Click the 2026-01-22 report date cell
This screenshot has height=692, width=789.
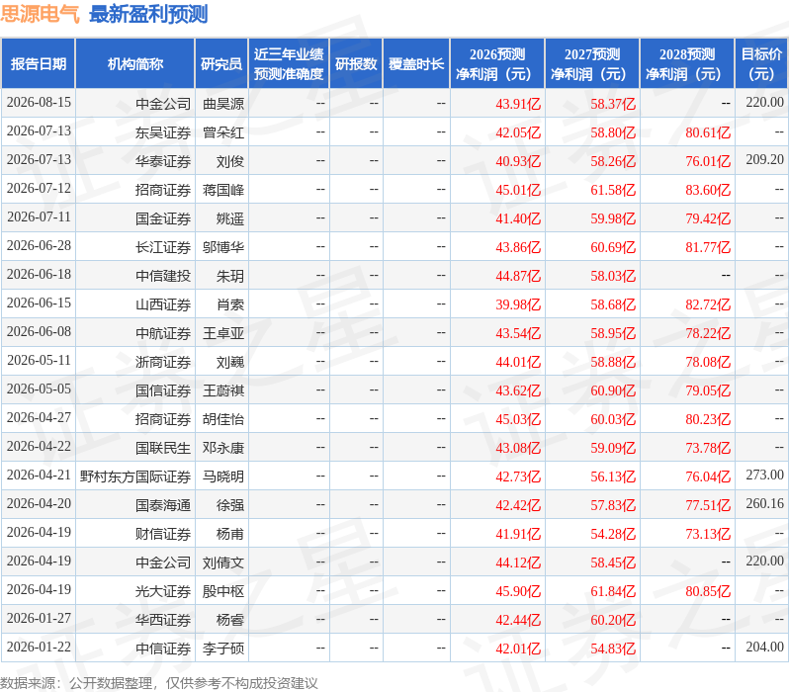tap(39, 647)
